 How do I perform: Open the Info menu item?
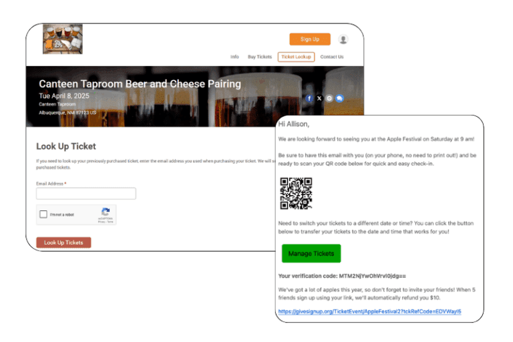tap(234, 57)
